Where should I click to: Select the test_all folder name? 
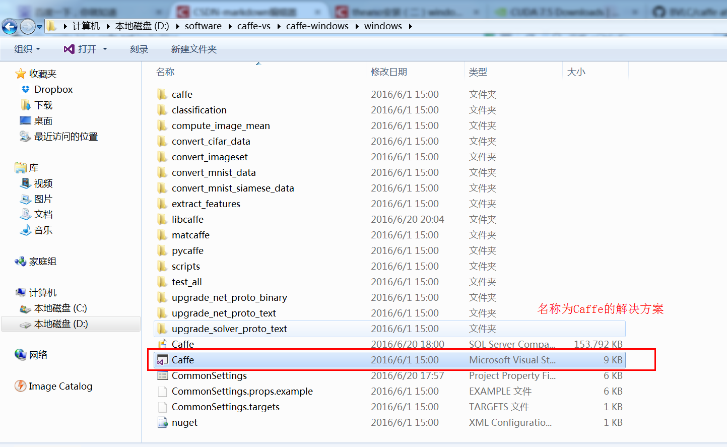pos(186,282)
